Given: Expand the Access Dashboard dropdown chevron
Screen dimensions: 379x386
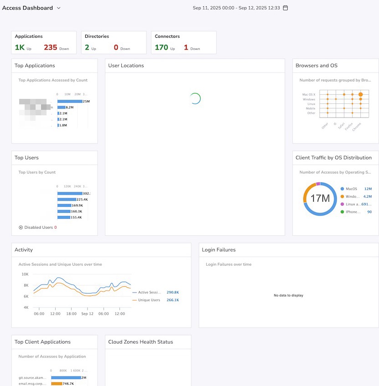Looking at the screenshot, I should click(x=58, y=8).
